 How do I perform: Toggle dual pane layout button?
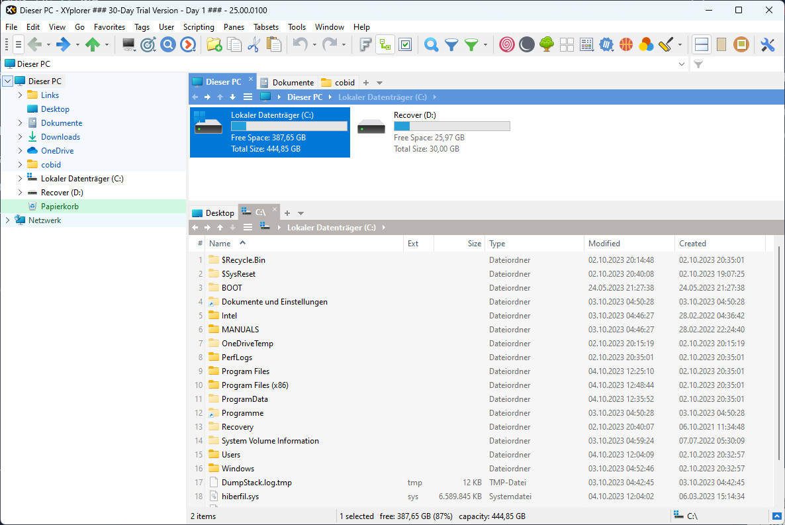tap(702, 45)
